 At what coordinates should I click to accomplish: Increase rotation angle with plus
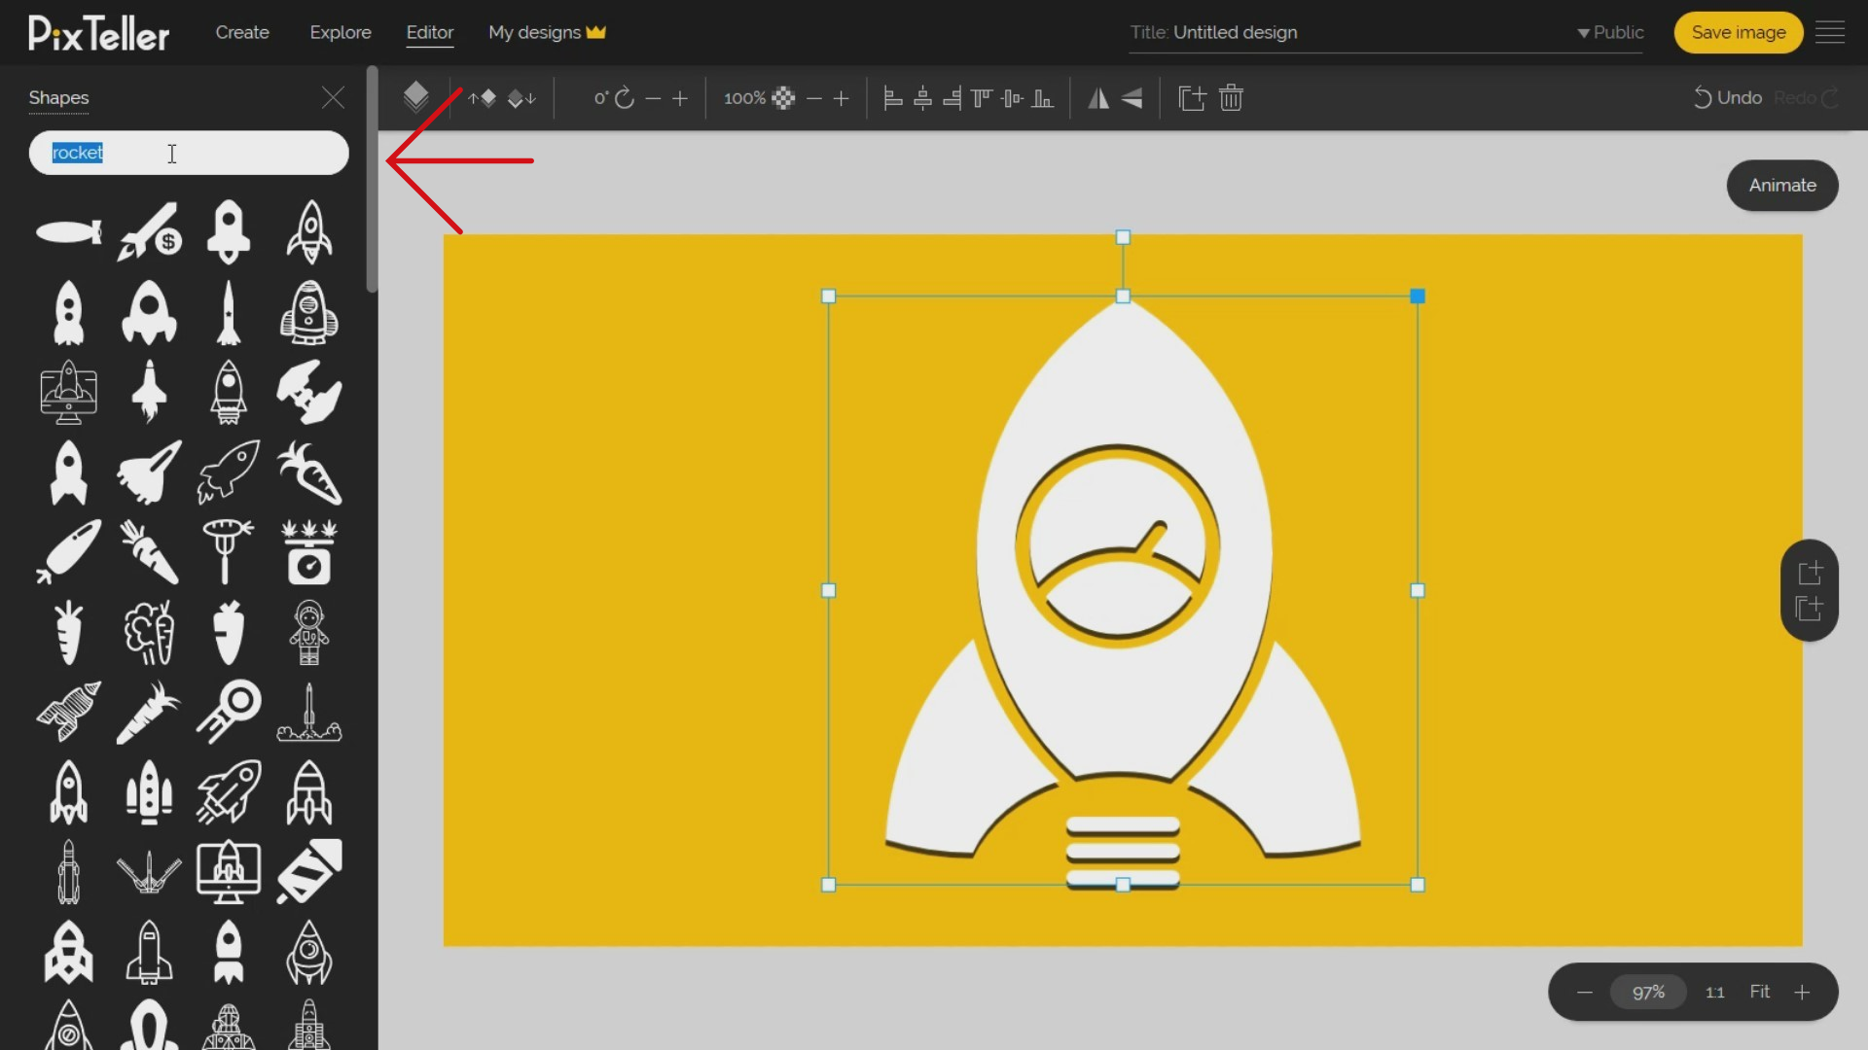click(x=680, y=98)
